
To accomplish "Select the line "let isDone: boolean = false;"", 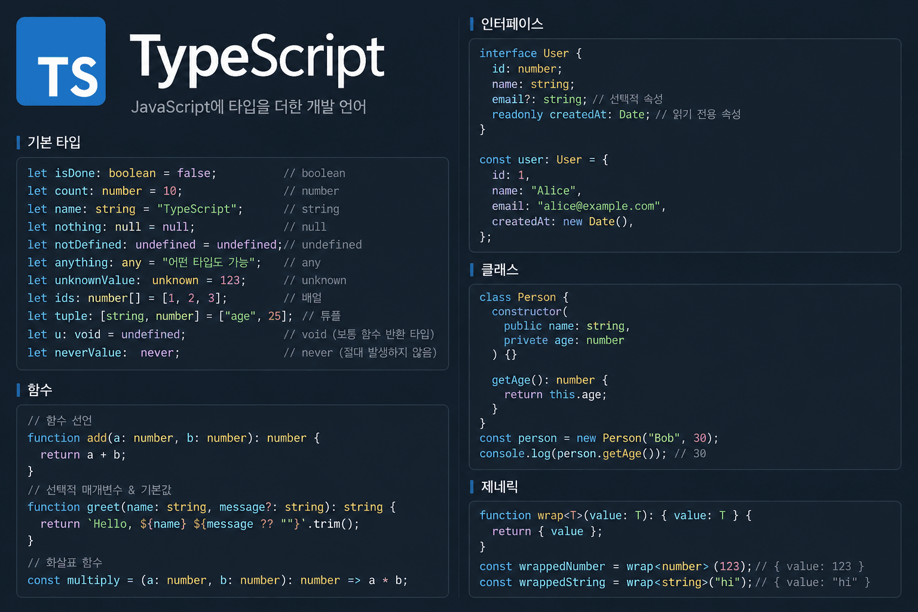I will 122,173.
